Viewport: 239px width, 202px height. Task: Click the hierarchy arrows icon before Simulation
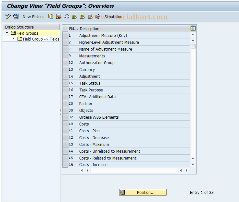[x=98, y=16]
